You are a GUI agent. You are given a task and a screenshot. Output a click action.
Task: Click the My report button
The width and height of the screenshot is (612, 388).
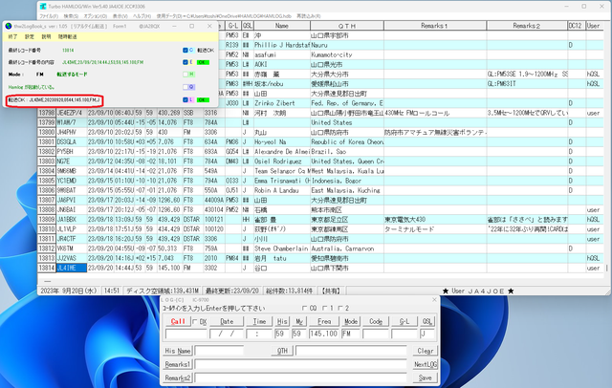point(299,321)
